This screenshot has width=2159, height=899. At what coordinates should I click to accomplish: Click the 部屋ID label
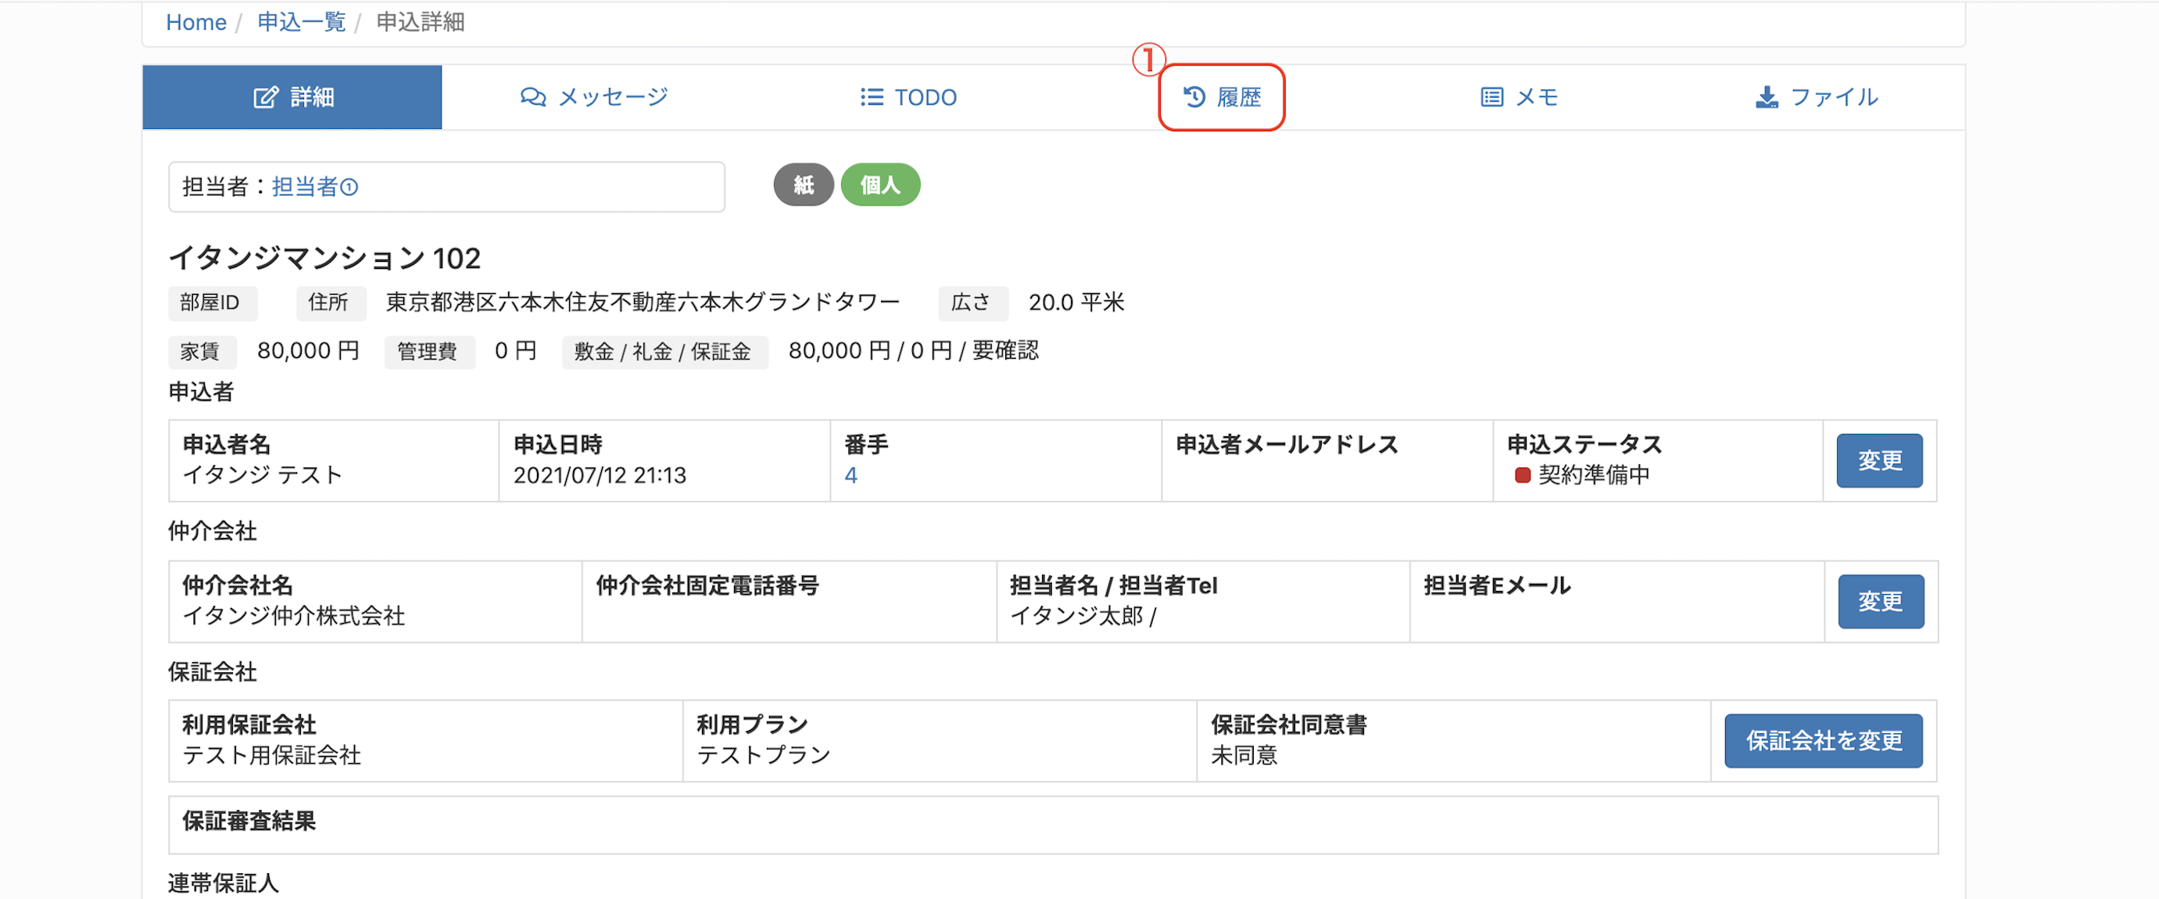pyautogui.click(x=212, y=303)
